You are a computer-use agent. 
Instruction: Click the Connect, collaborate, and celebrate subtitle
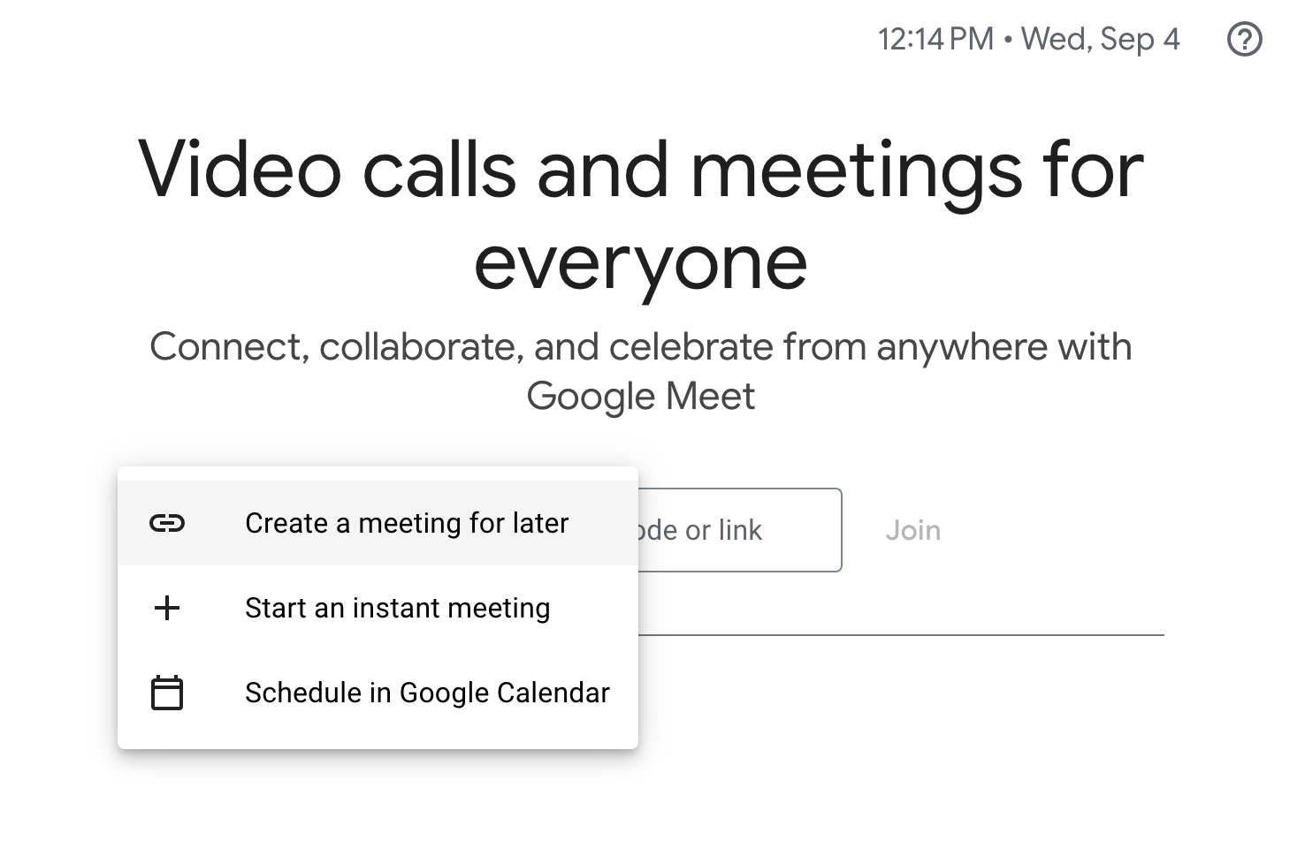pyautogui.click(x=641, y=346)
